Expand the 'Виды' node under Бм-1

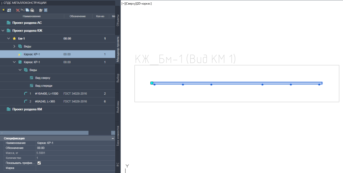(x=14, y=46)
